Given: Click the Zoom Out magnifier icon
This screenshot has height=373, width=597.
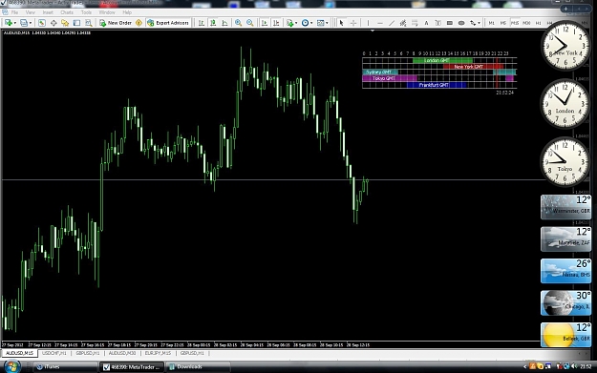Looking at the screenshot, I should tap(250, 23).
